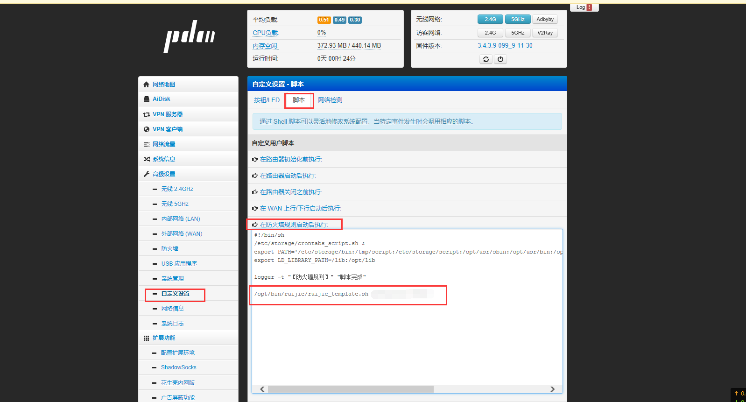
Task: Click inside the firewall script text area
Action: (406, 341)
